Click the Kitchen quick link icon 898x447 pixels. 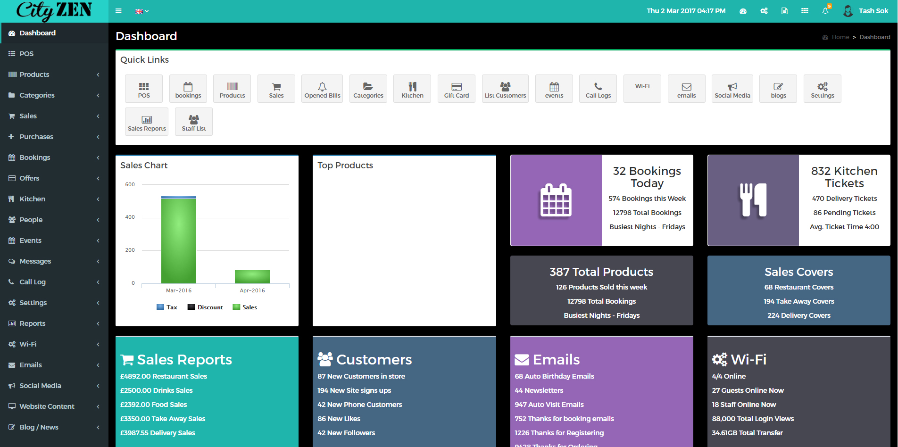412,87
